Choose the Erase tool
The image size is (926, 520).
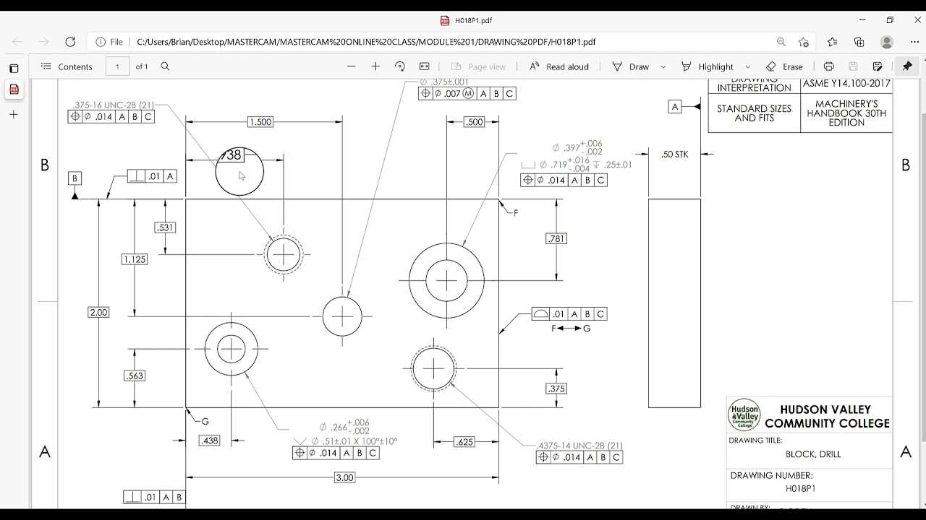784,66
